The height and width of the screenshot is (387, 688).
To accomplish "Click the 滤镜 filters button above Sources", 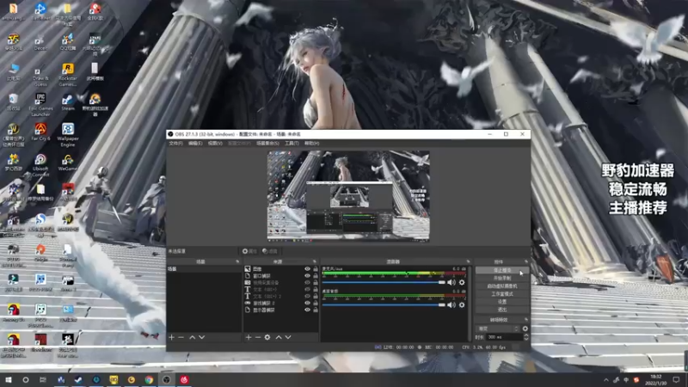I will point(270,251).
